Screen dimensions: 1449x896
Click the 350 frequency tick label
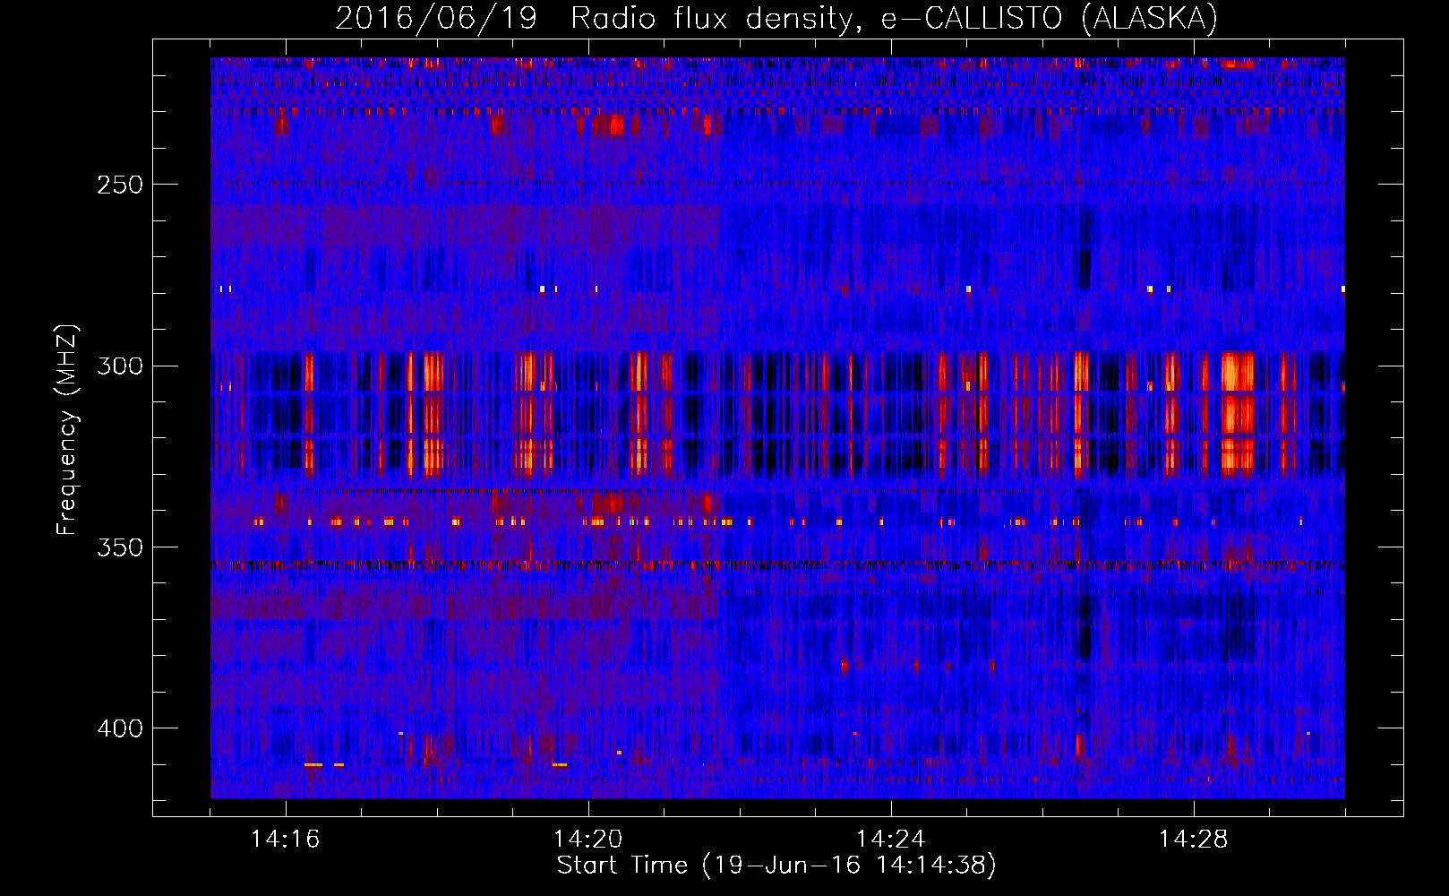point(119,547)
